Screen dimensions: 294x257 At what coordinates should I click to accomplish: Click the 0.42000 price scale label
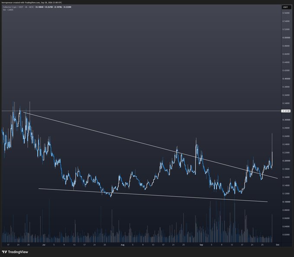[x=286, y=71]
